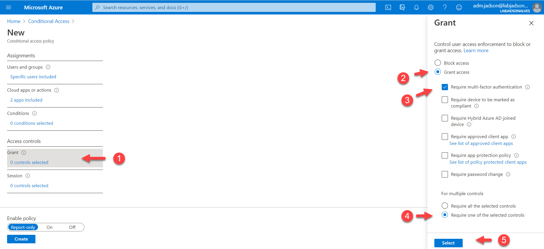Open the Directory and subscription filter icon
Viewport: 544px width, 249px height.
(402, 7)
